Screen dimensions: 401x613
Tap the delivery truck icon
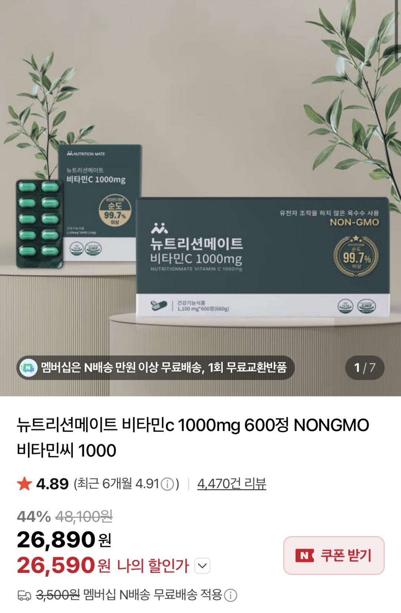pos(24,596)
